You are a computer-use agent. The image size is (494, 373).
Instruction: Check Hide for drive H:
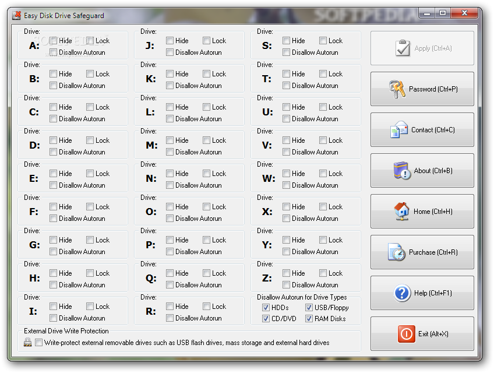(x=53, y=273)
